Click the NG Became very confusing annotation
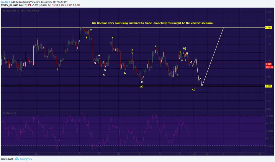Viewport: 275px width, 162px height. (153, 23)
